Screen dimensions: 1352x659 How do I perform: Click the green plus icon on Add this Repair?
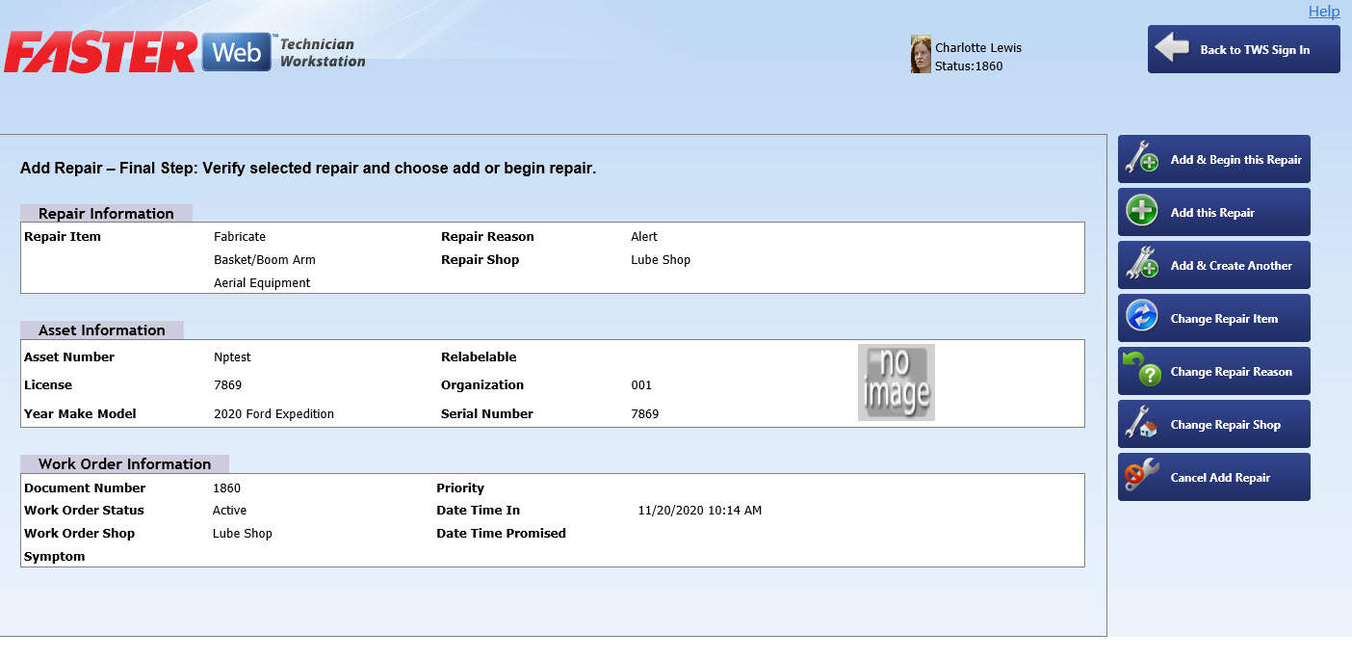[x=1142, y=212]
